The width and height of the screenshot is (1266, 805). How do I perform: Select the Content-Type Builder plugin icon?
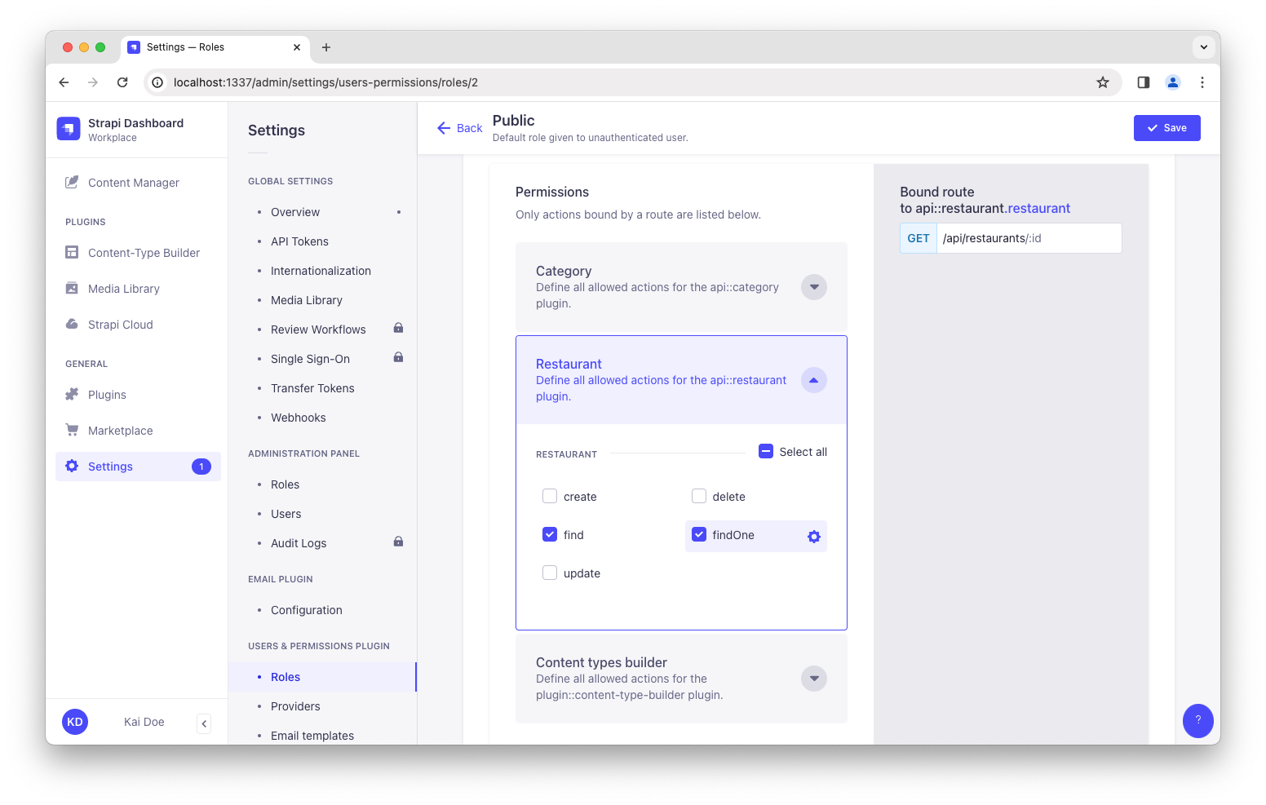(73, 253)
